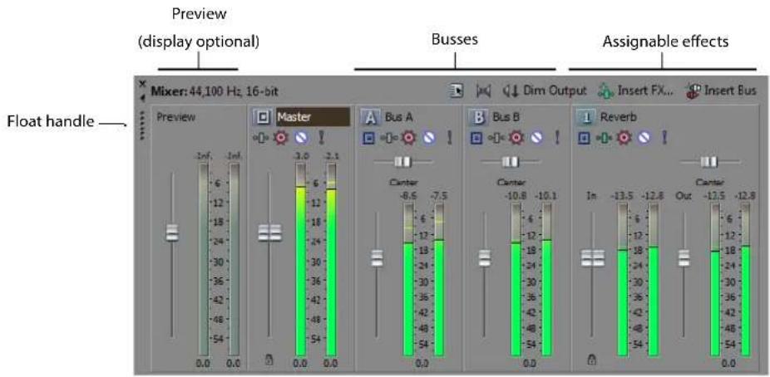Viewport: 770px width, 377px height.
Task: Click the Preview left level meter
Action: [x=204, y=259]
